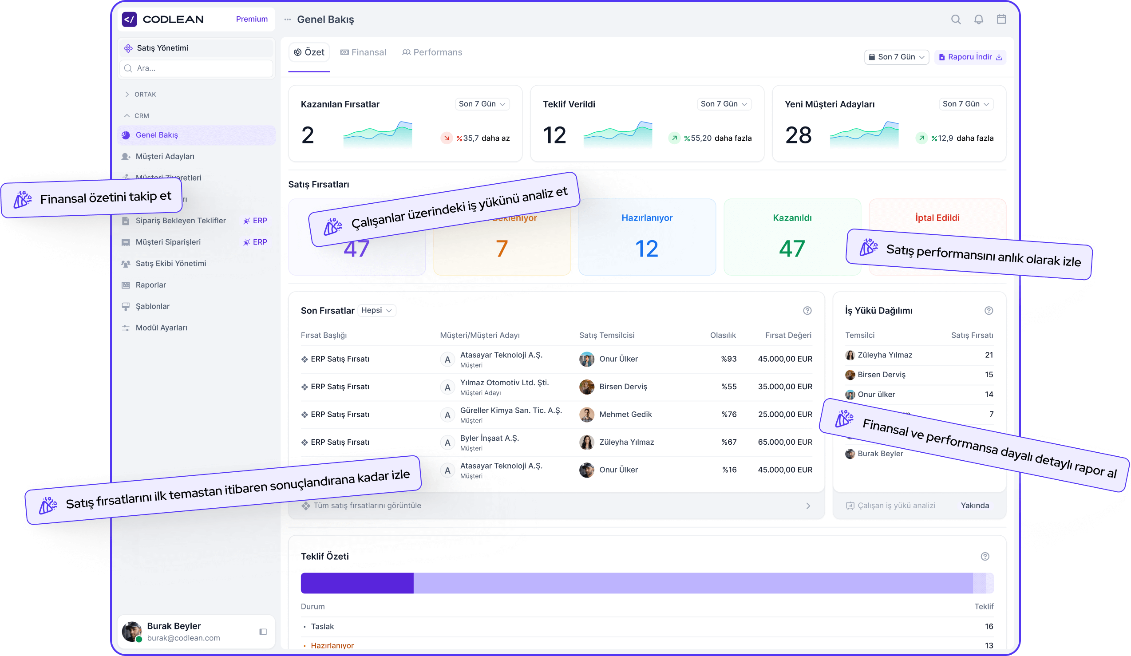Switch to the Performans tab
This screenshot has height=656, width=1131.
(432, 52)
